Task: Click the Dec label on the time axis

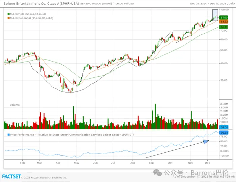Action: [208, 163]
